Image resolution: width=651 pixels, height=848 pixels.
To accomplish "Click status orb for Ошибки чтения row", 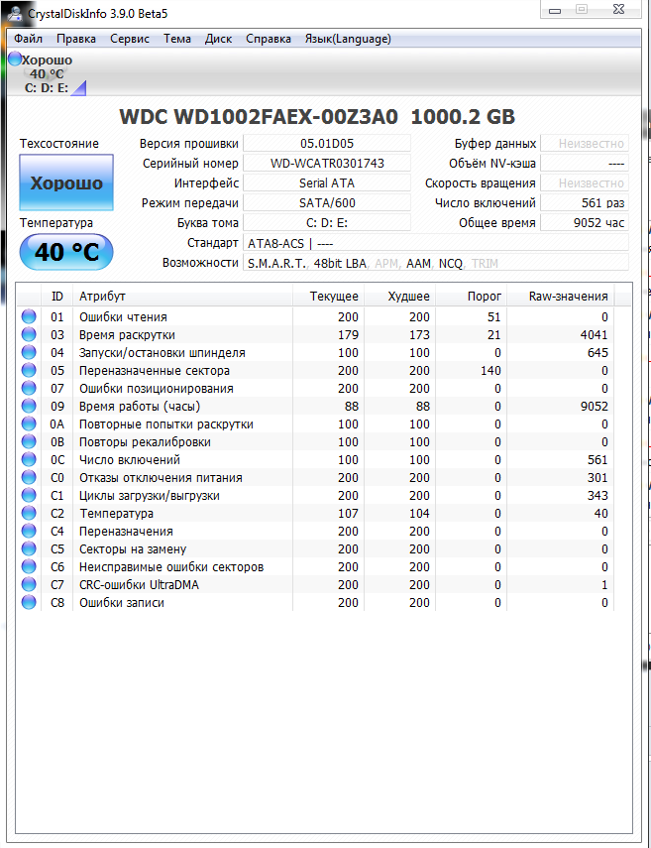I will tap(29, 317).
